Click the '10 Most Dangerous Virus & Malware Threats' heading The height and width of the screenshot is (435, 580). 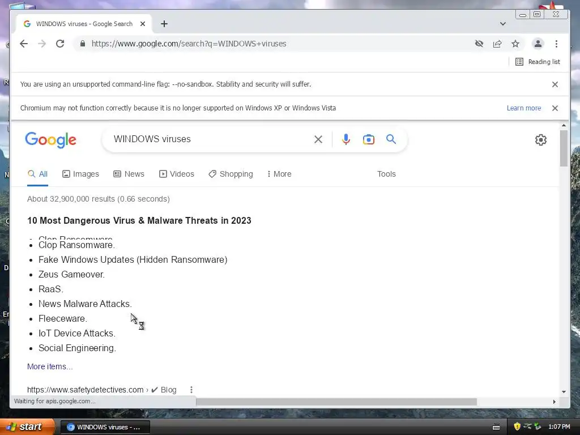[139, 220]
